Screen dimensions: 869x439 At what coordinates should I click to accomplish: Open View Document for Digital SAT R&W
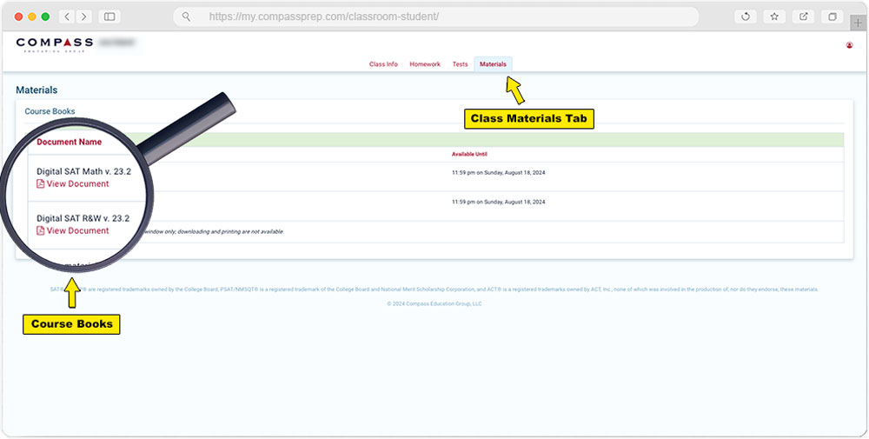tap(77, 231)
